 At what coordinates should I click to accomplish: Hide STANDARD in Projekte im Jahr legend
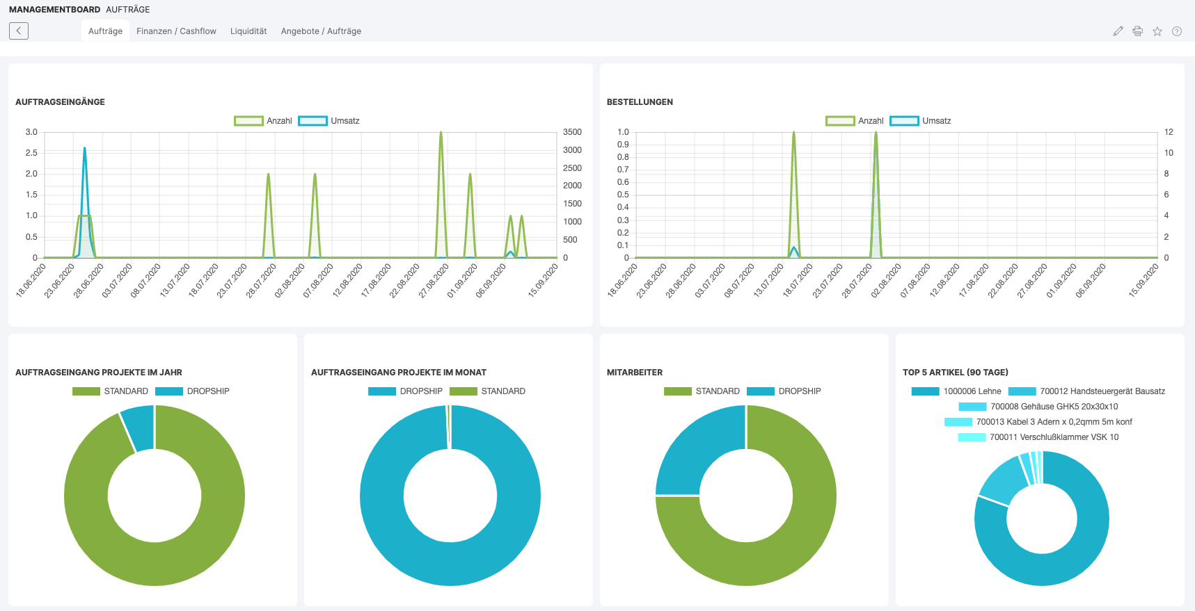point(110,391)
